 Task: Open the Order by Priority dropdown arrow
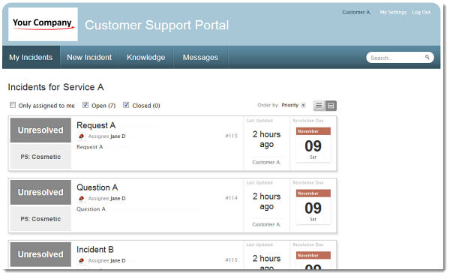pos(303,105)
